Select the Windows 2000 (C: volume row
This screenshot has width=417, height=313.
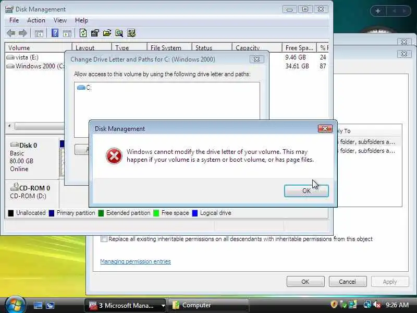tap(35, 66)
